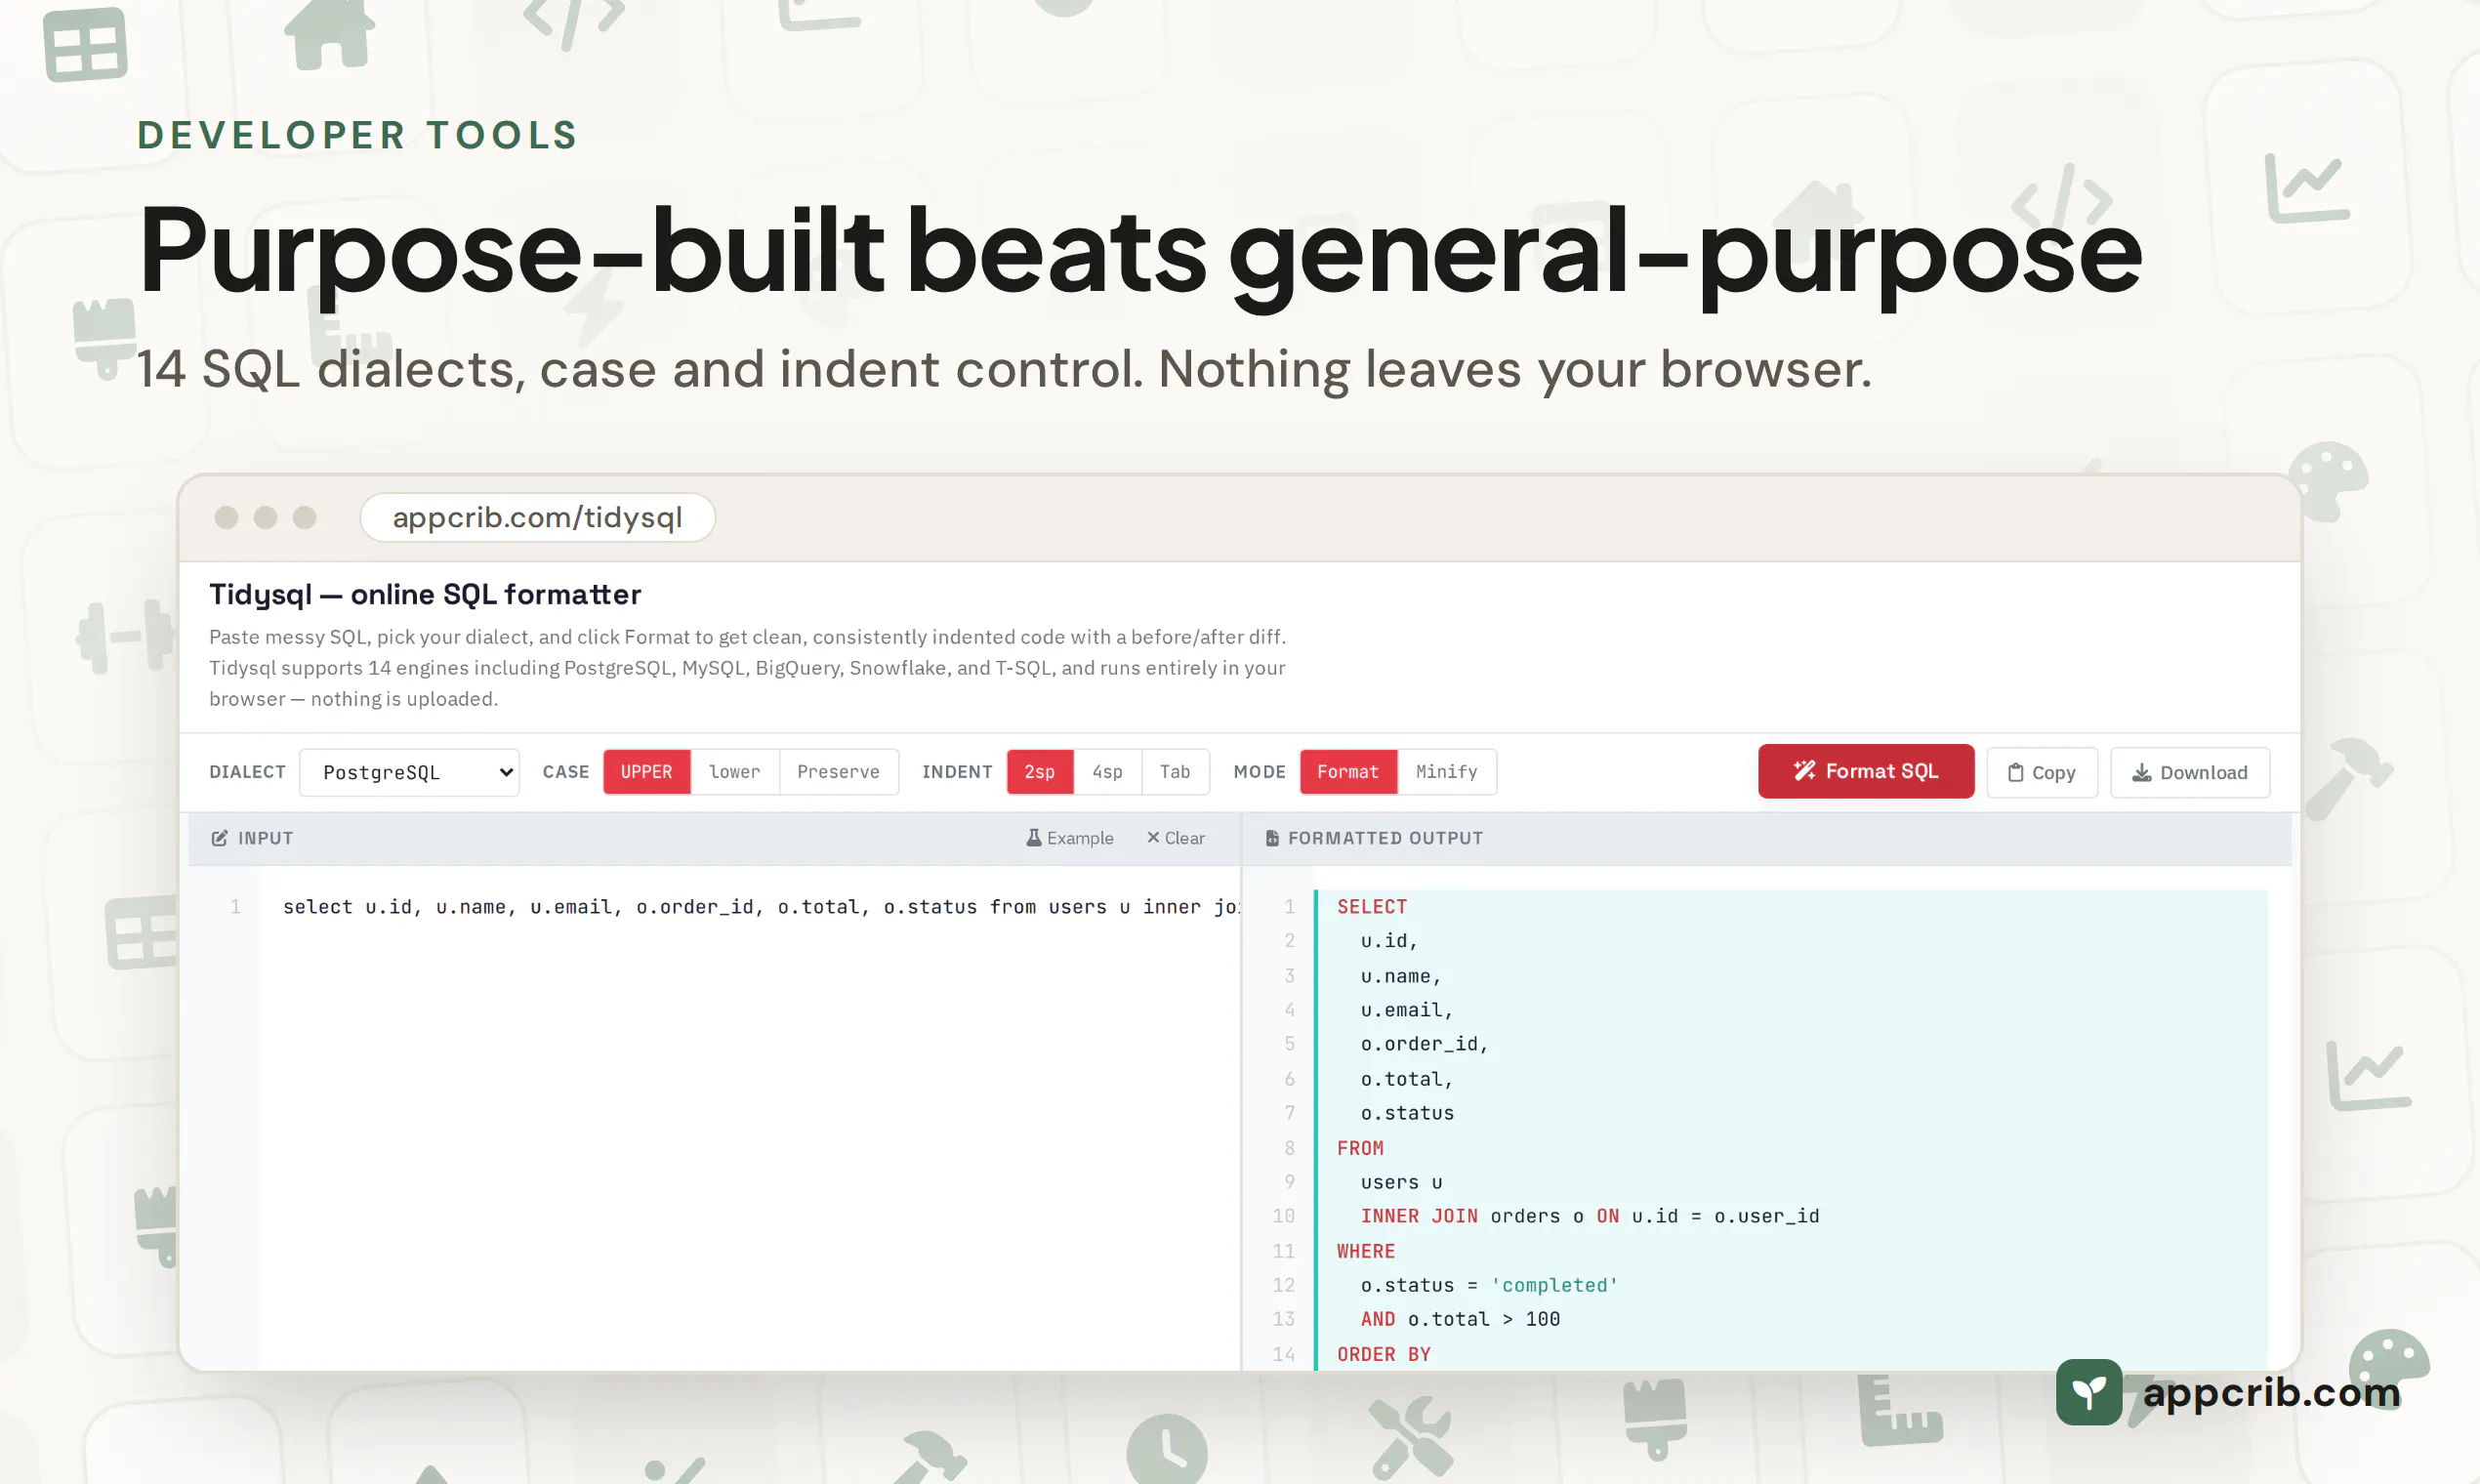Click the Format SQL magic wand icon
The height and width of the screenshot is (1484, 2480).
tap(1804, 771)
